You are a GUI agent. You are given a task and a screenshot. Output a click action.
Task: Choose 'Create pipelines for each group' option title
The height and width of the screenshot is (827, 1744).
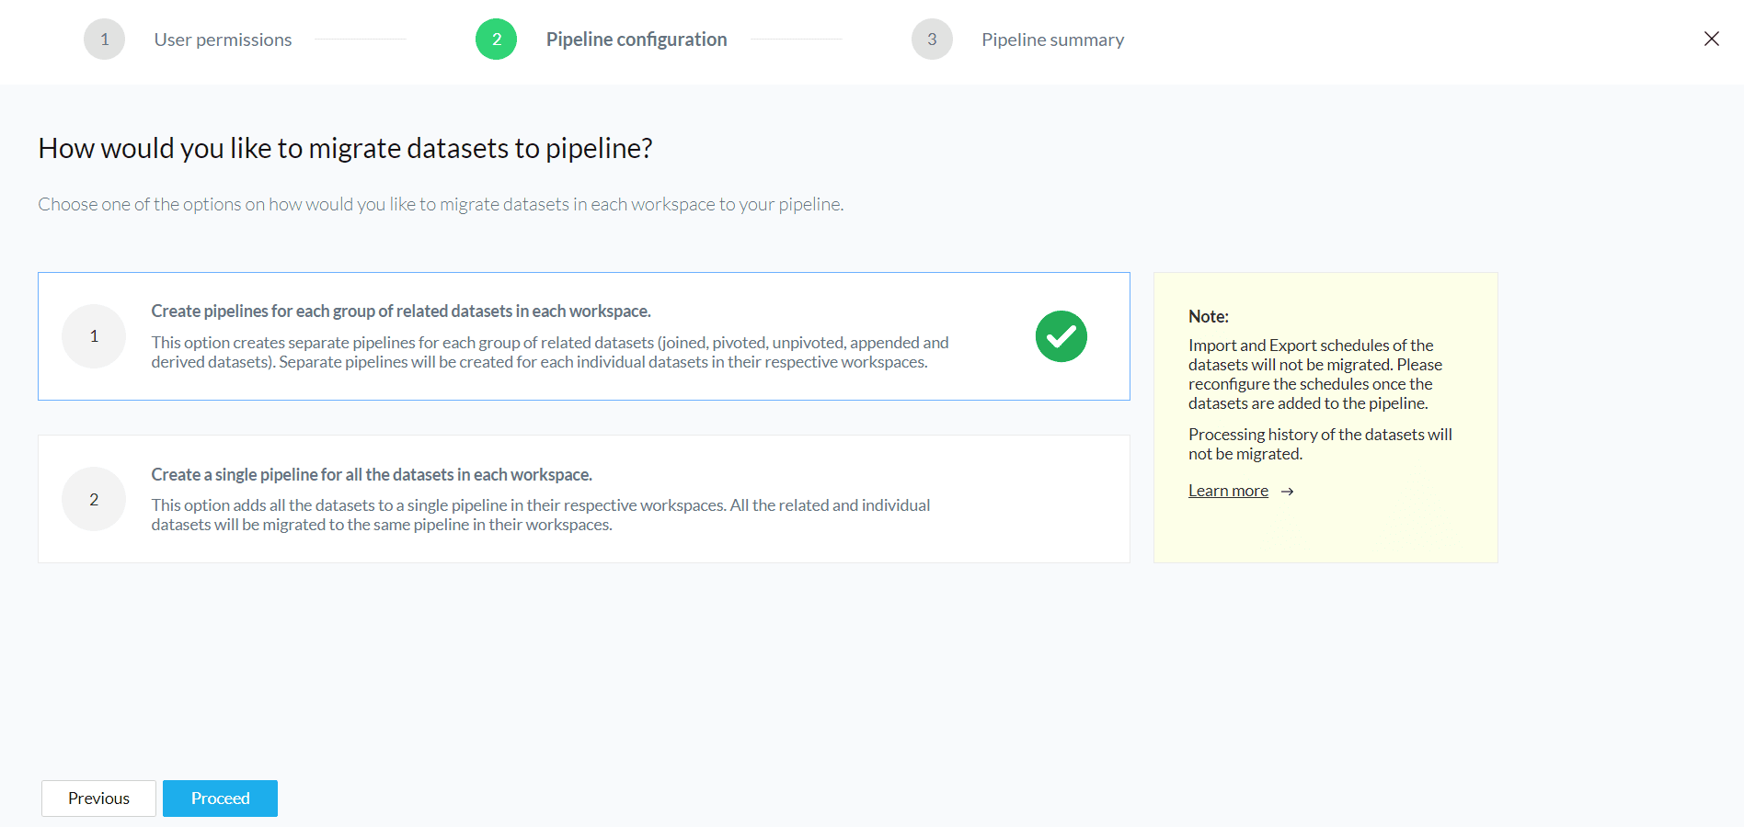[400, 312]
